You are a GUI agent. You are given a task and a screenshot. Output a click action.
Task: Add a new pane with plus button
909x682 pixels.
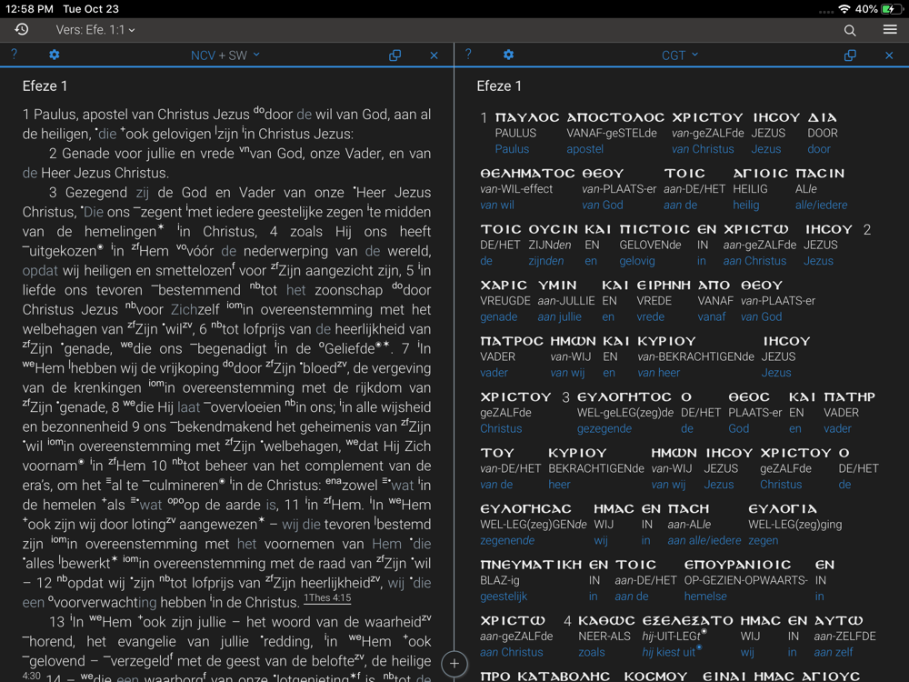(x=454, y=664)
